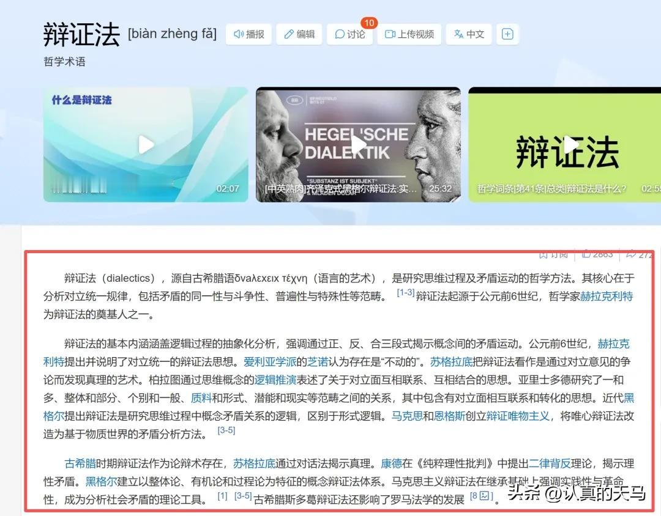Open citation [3-5] in third paragraph
Screen dimensions: 661x516
(x=243, y=496)
